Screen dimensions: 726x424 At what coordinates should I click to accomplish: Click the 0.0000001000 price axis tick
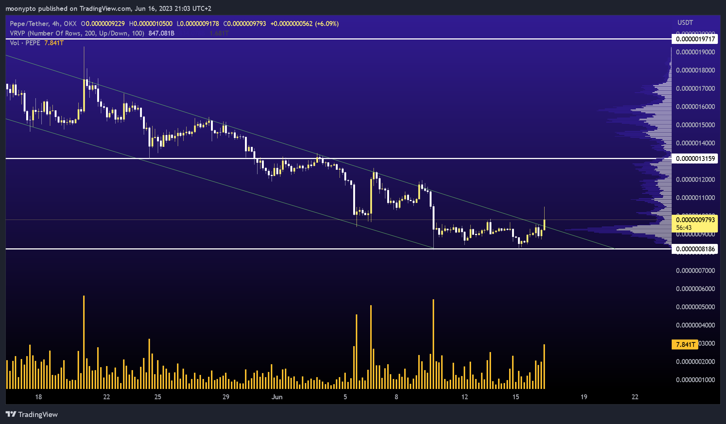[x=695, y=380]
